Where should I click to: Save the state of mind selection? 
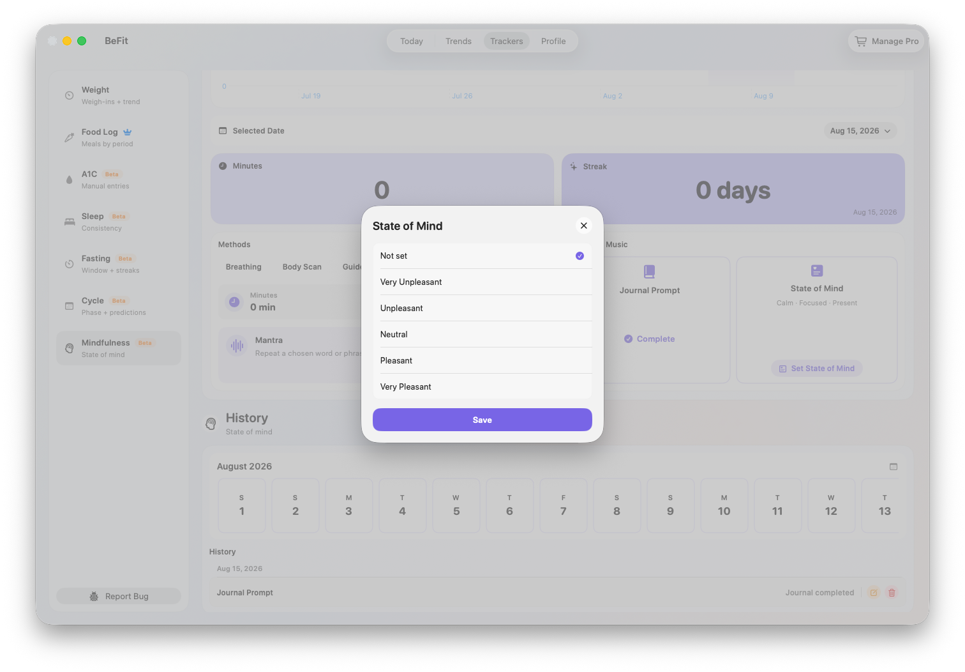[482, 420]
